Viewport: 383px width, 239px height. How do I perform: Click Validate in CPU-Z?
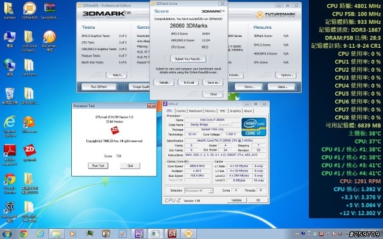tap(236, 200)
